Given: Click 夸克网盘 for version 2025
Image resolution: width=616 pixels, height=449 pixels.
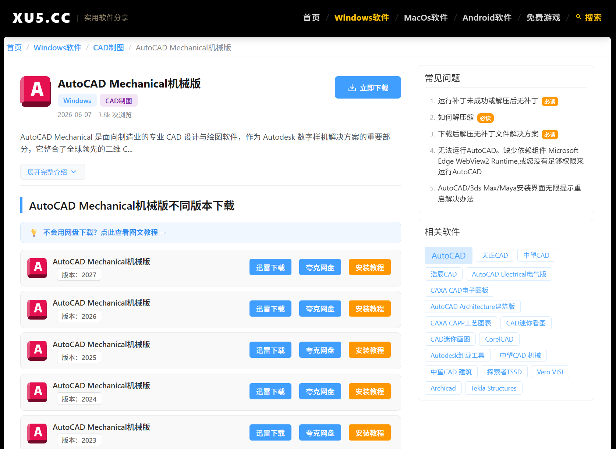Looking at the screenshot, I should click(x=320, y=350).
